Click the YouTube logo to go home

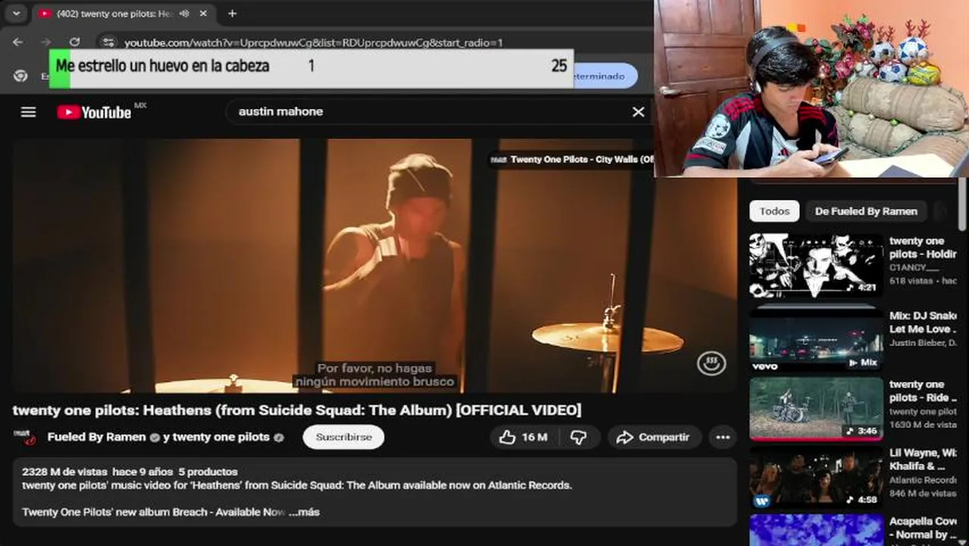[94, 112]
